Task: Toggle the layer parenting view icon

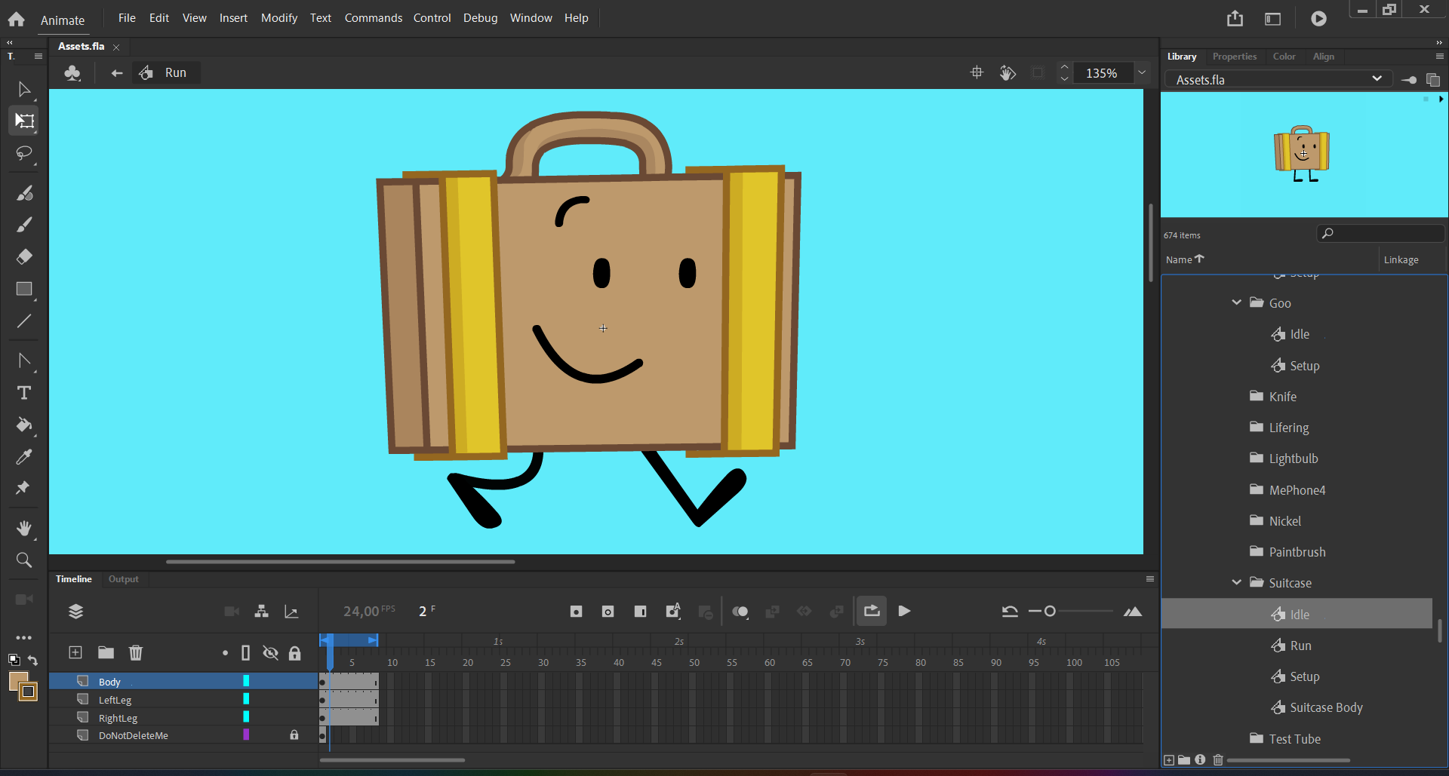Action: coord(261,612)
